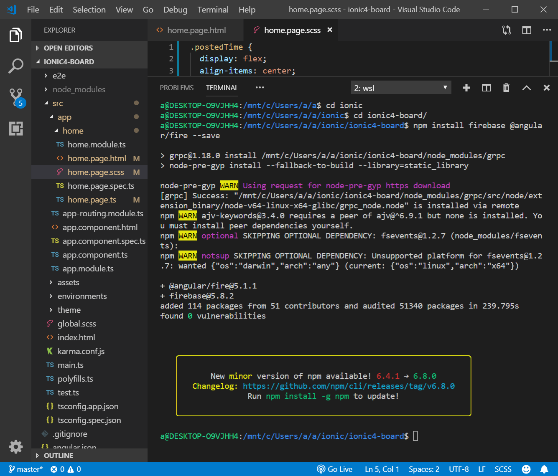This screenshot has height=476, width=558.
Task: Open changes compare icon in editor toolbar
Action: (x=507, y=30)
